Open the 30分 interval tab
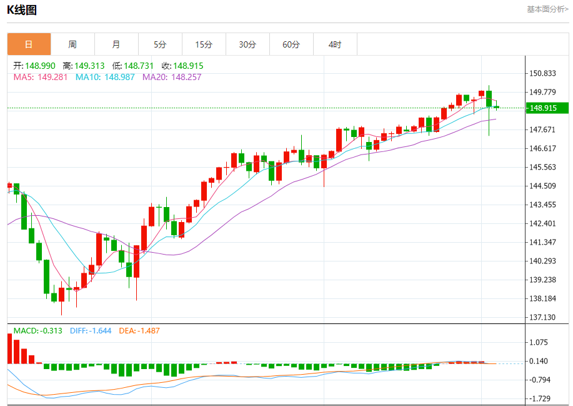This screenshot has width=573, height=406. (x=247, y=44)
